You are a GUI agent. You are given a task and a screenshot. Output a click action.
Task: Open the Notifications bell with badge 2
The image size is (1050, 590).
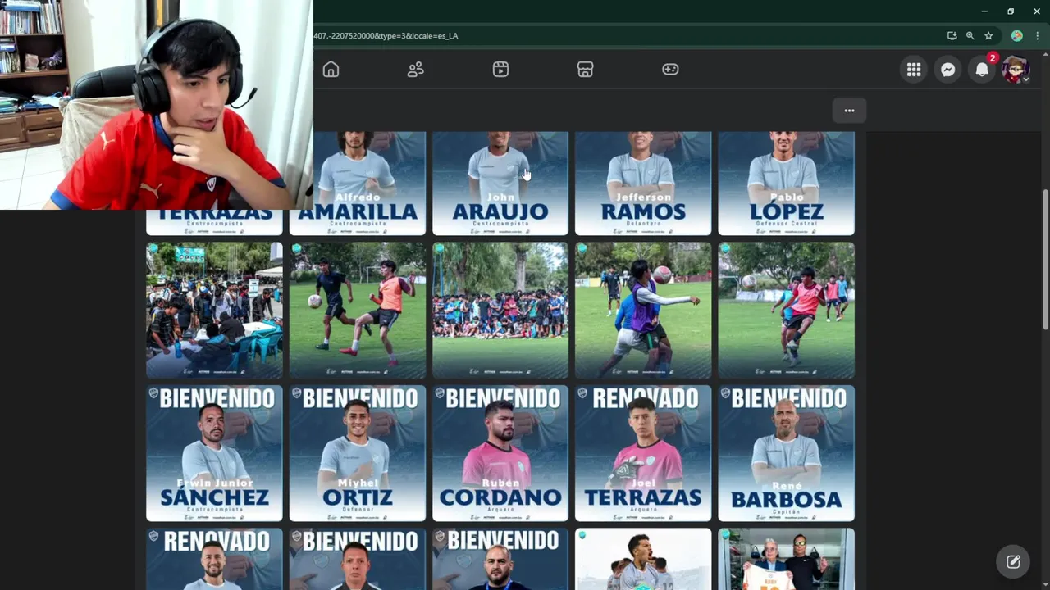coord(982,70)
